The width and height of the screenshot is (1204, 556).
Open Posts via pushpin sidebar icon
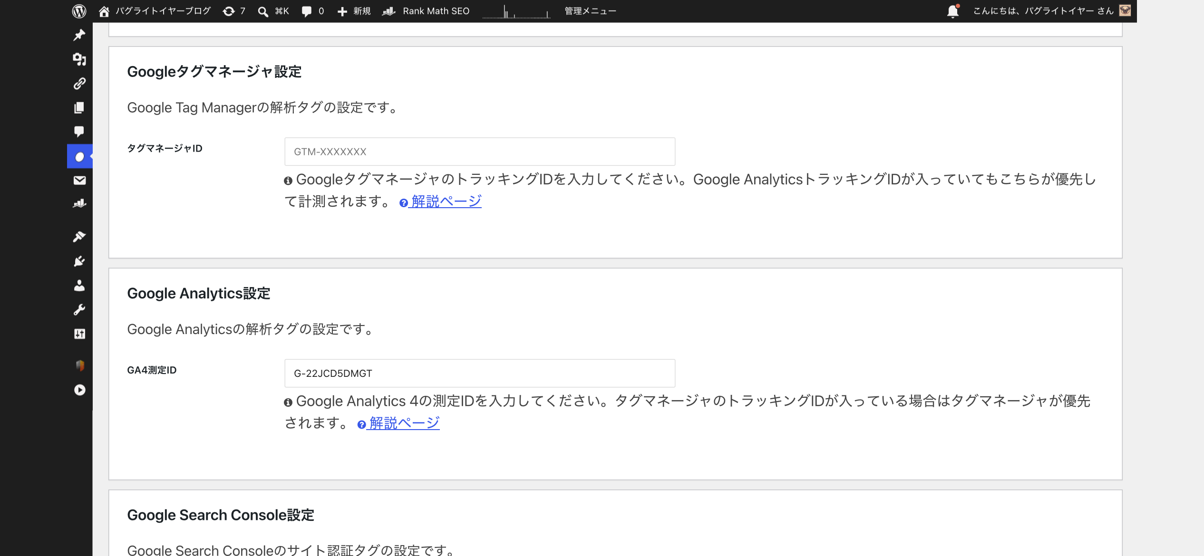79,35
